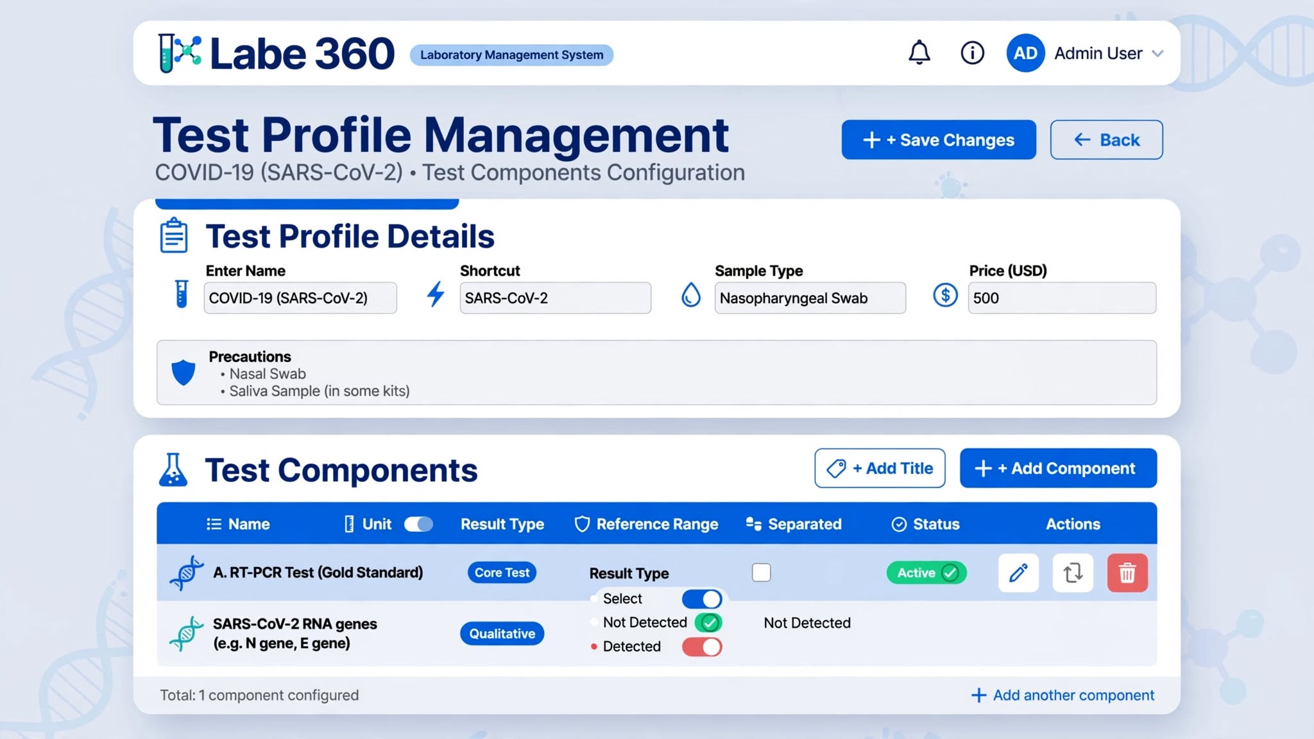Click the test tube icon next to Enter Name
This screenshot has width=1314, height=739.
(x=182, y=294)
